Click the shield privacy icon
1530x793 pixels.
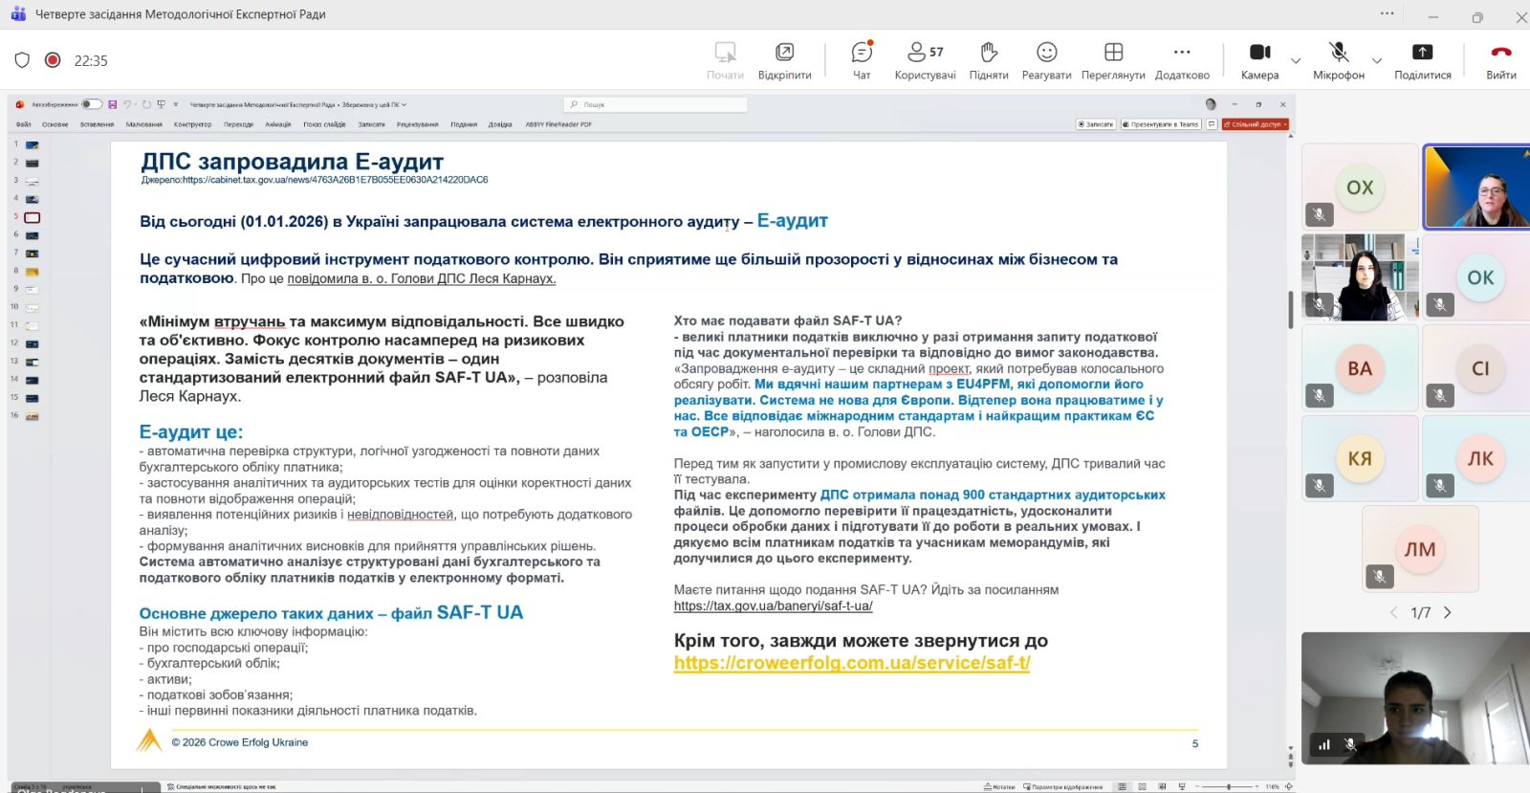[22, 60]
